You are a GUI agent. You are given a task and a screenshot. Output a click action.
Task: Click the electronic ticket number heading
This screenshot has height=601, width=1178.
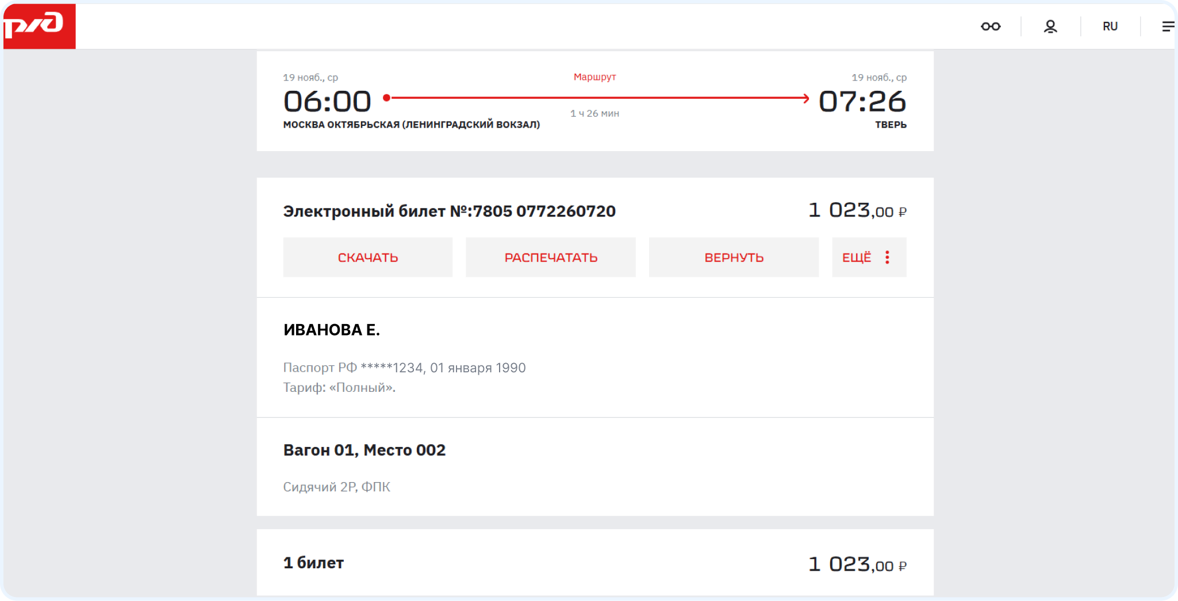point(449,211)
